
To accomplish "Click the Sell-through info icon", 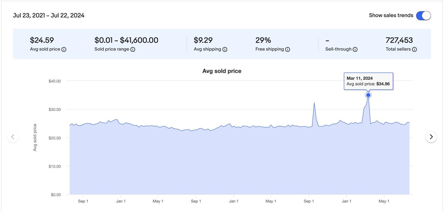I will click(x=355, y=49).
